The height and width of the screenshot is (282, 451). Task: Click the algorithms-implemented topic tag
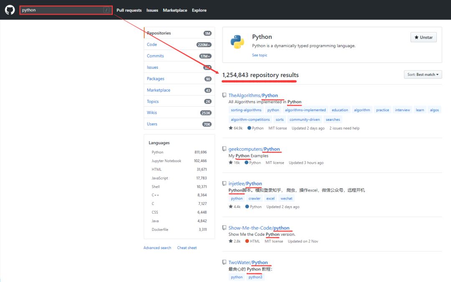(x=305, y=110)
